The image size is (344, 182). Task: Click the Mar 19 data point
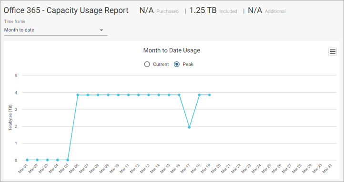pyautogui.click(x=209, y=95)
